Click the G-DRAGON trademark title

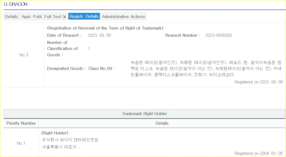point(15,4)
